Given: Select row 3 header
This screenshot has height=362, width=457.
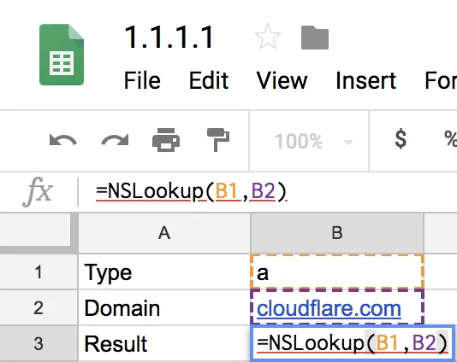Looking at the screenshot, I should tap(39, 344).
